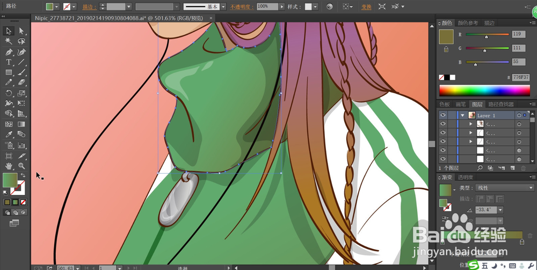537x270 pixels.
Task: Select the Magic Wand tool
Action: (x=9, y=41)
